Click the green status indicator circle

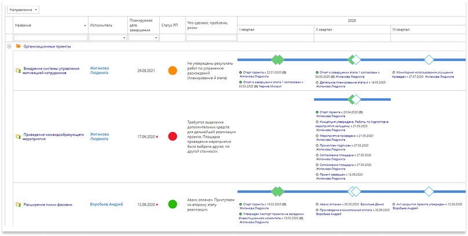click(172, 204)
